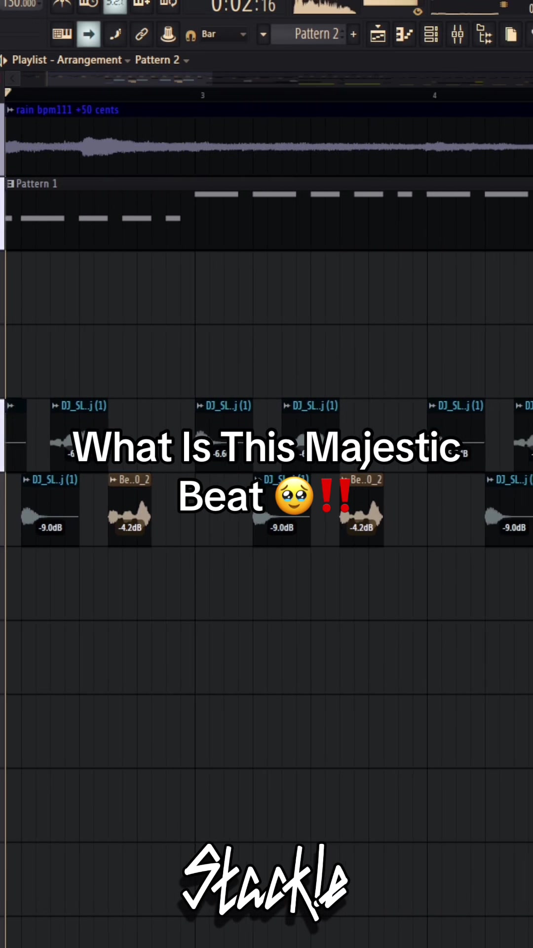Open the piano keyboard typing icon

click(62, 34)
